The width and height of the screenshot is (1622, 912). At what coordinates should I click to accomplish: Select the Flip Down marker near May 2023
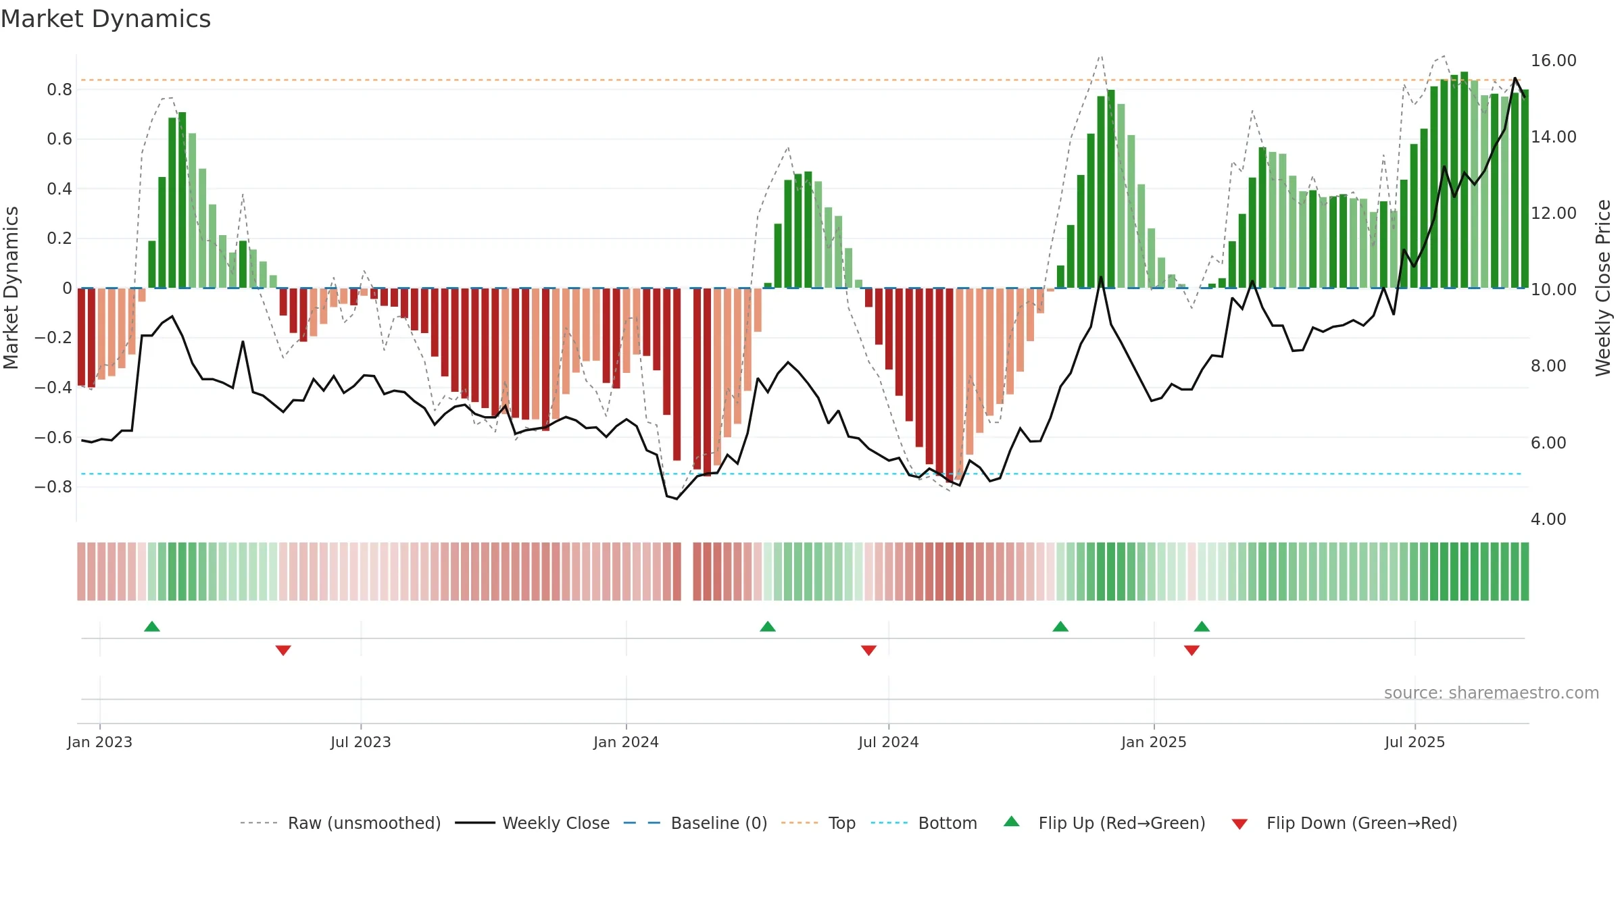[283, 651]
